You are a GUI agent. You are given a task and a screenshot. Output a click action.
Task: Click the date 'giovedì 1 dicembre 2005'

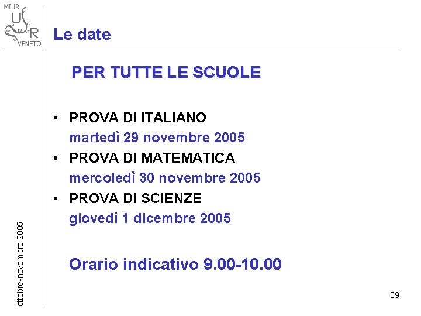pos(150,218)
